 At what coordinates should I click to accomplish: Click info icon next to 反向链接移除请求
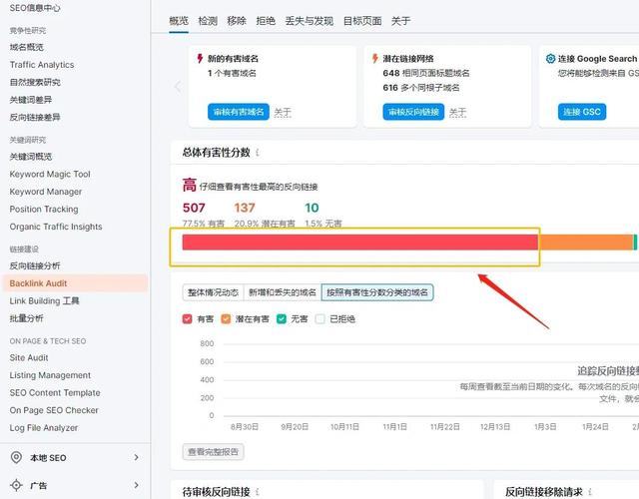click(x=590, y=492)
